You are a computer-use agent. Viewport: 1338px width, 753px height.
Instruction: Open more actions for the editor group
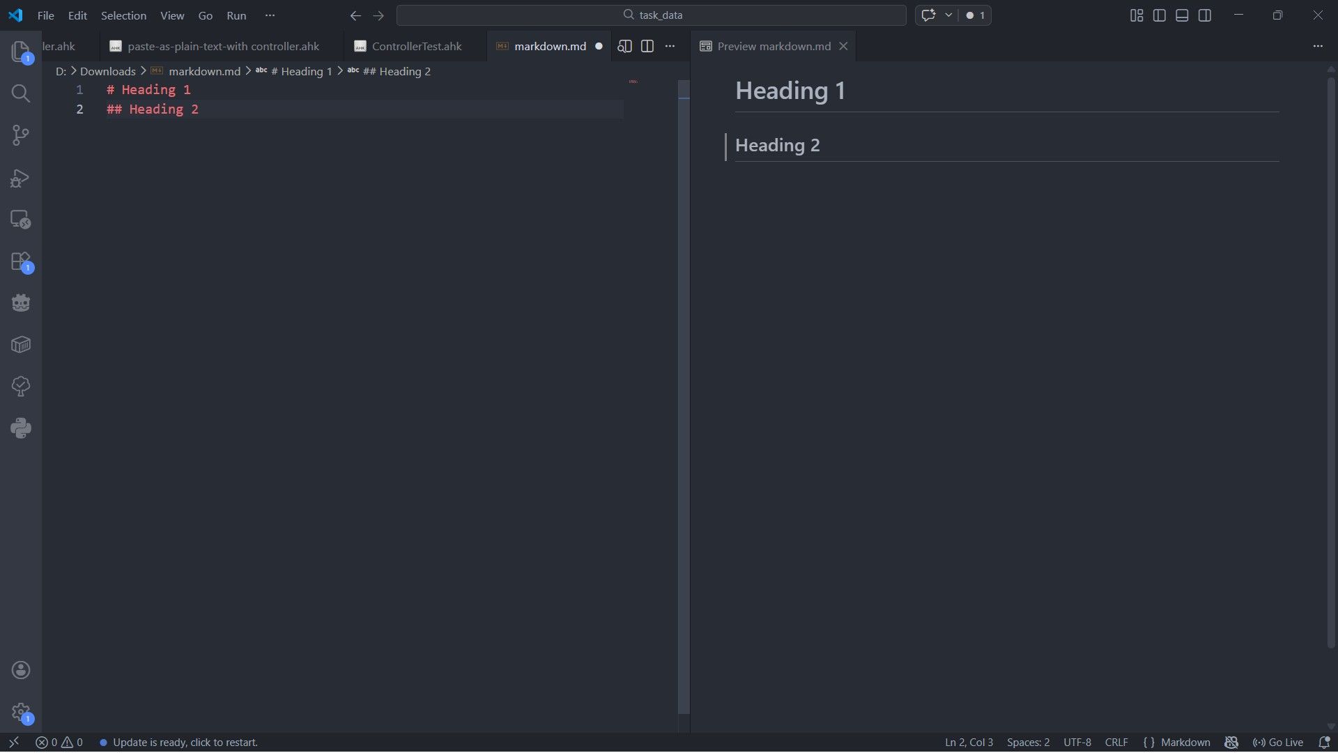tap(670, 46)
